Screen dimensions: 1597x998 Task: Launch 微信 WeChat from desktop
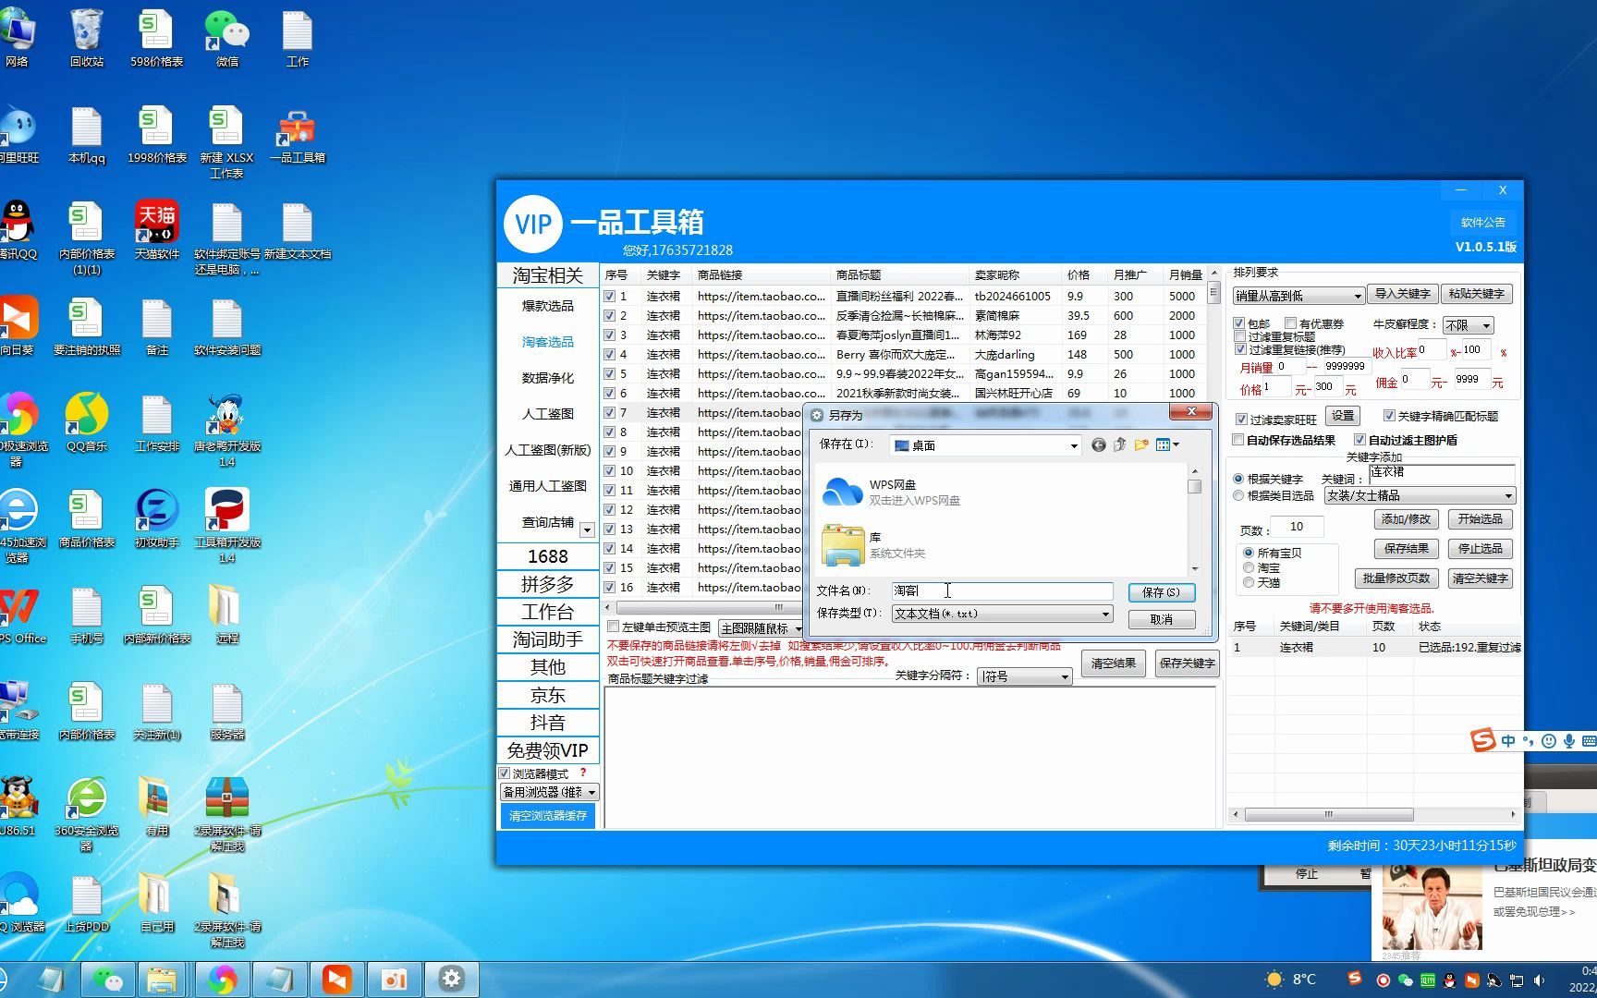click(226, 39)
